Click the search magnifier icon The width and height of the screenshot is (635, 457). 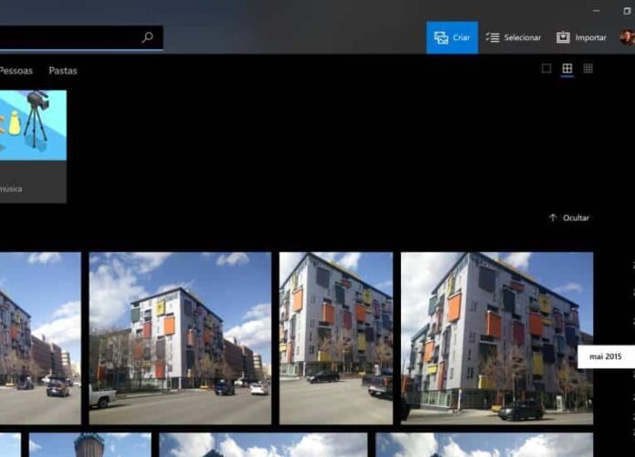148,37
